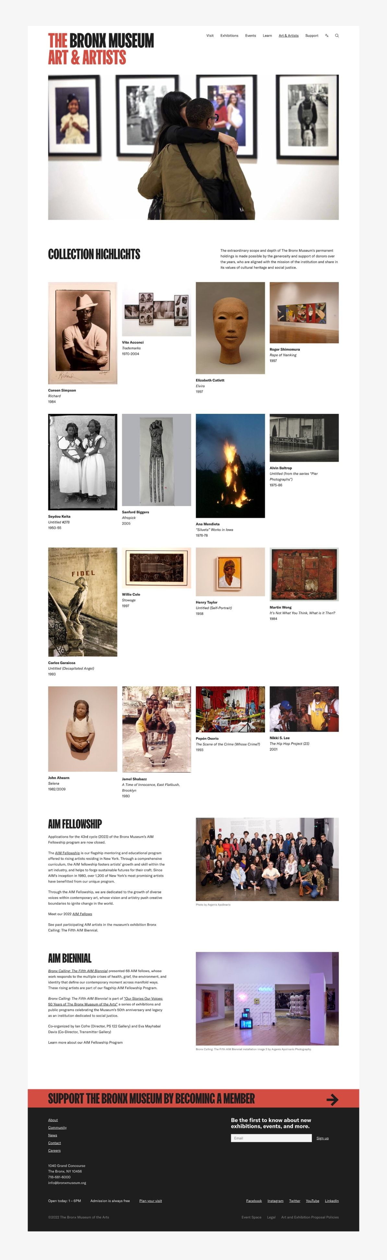
Task: Click the Sign up link
Action: tap(322, 1138)
